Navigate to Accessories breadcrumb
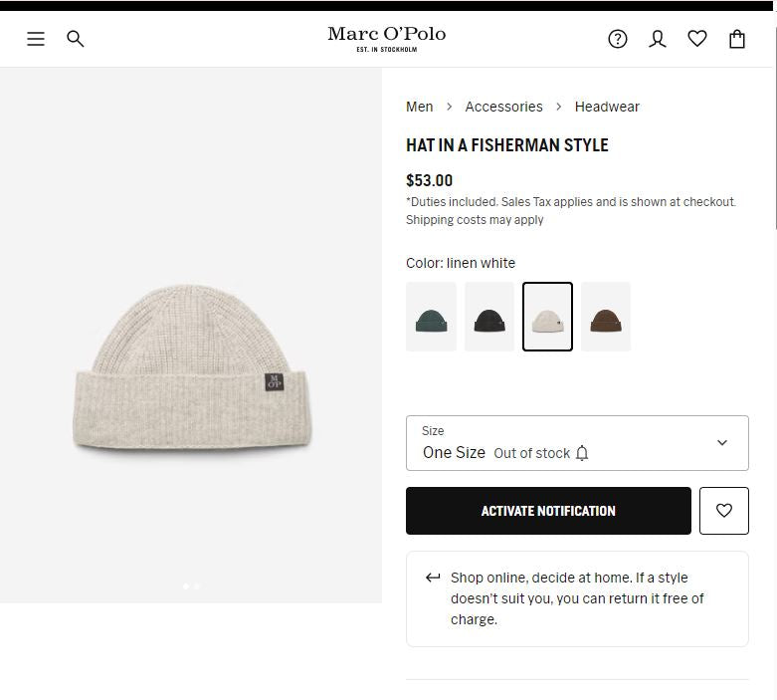This screenshot has height=700, width=777. (x=503, y=107)
